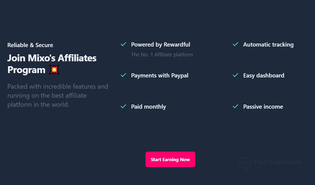Click checkmark icon beside Paid monthly
315x185 pixels.
pyautogui.click(x=123, y=106)
